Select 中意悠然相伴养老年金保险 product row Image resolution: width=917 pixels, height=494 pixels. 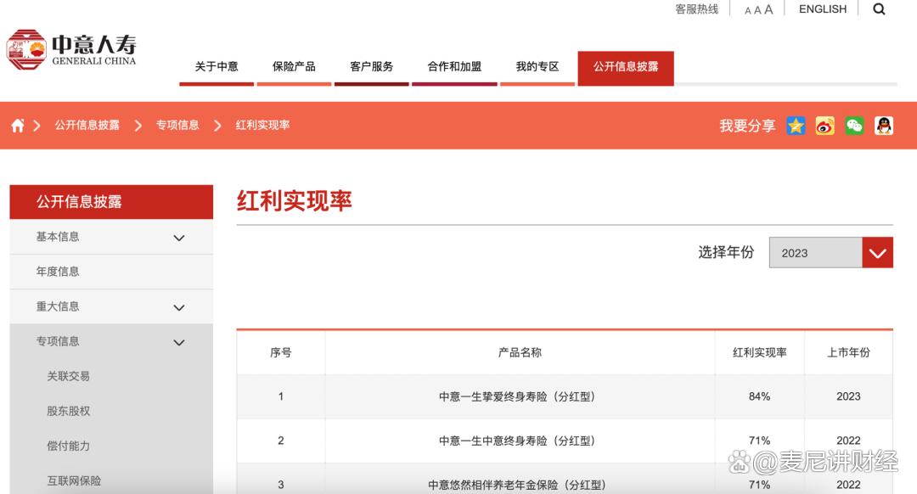point(565,480)
